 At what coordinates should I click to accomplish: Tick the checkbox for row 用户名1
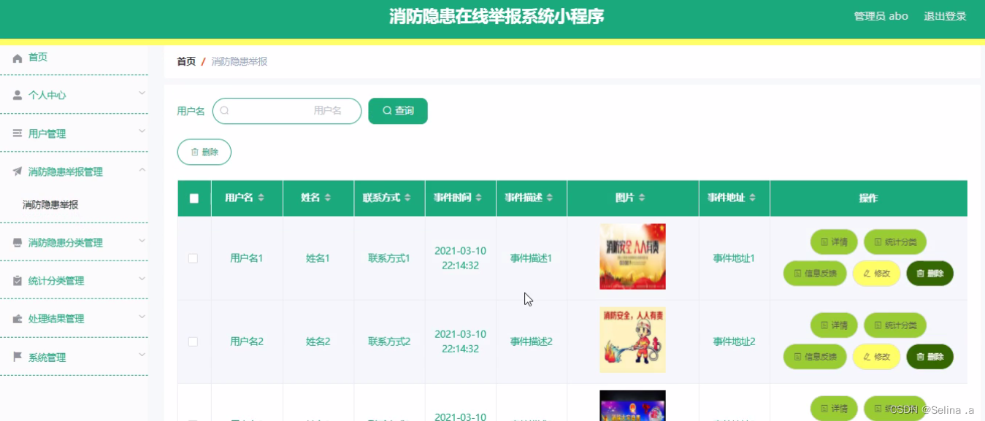coord(193,258)
